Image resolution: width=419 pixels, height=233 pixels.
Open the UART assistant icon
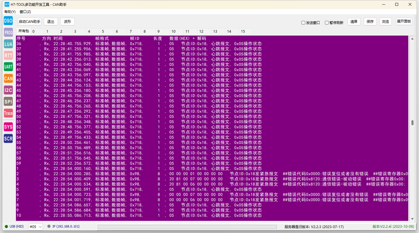[8, 67]
